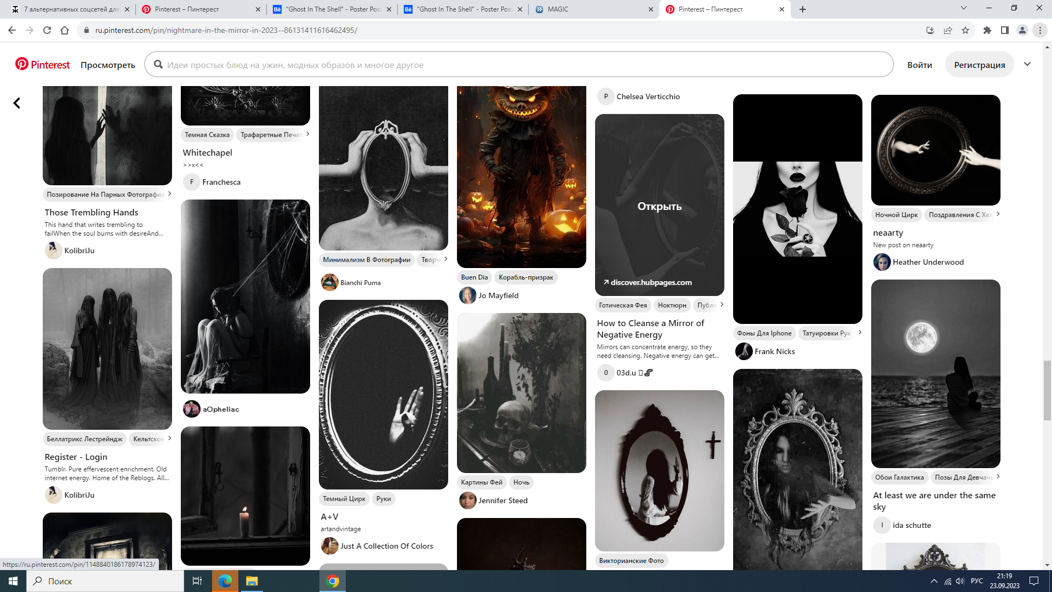Open the Просмотреть menu item
Image resolution: width=1052 pixels, height=592 pixels.
(108, 65)
